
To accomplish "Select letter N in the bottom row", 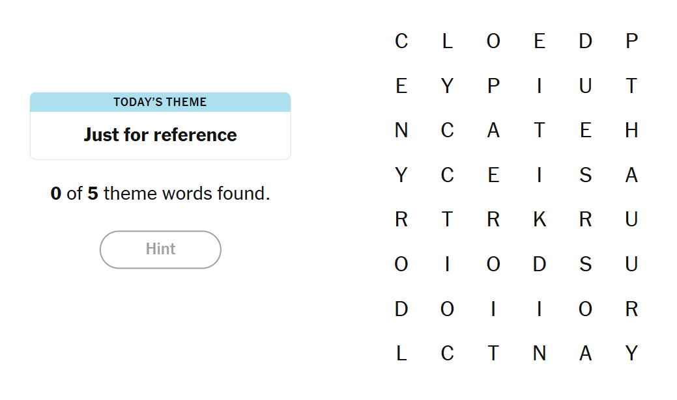I will tap(539, 353).
